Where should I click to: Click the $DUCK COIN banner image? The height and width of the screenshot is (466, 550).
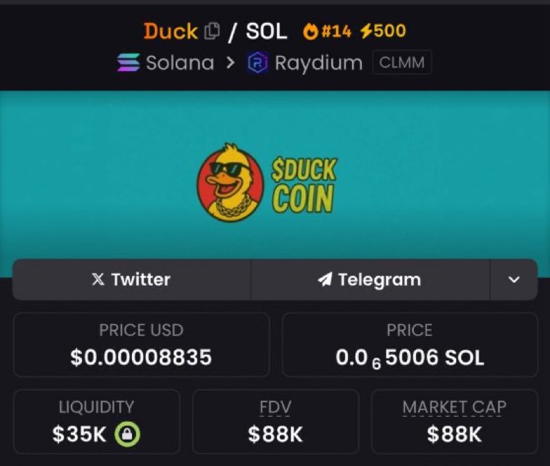(267, 183)
